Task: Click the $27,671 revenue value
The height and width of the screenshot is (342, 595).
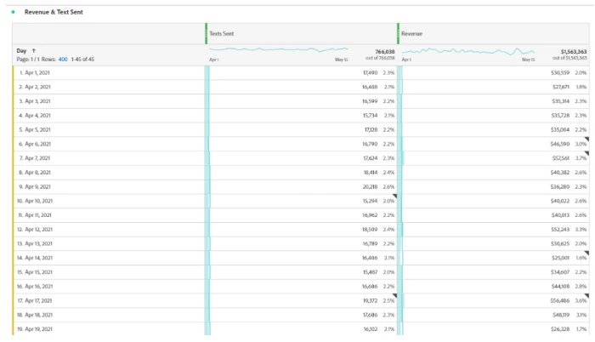Action: point(561,87)
